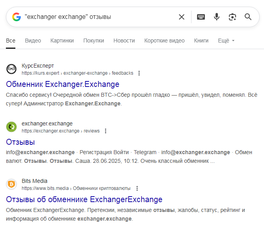Click into the search query text field

tap(99, 17)
